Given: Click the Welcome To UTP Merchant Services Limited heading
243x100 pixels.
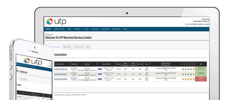Looking at the screenshot, I should tap(68, 38).
